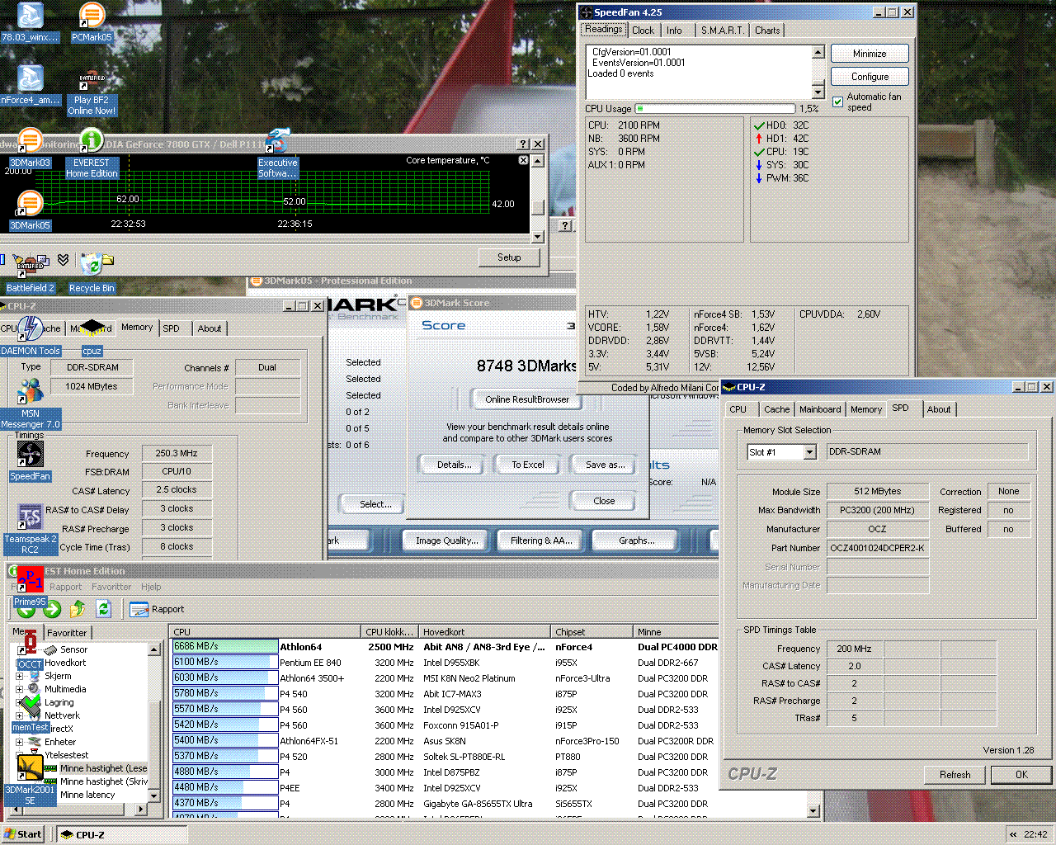Toggle the Automatic fan speed checkbox
Screen dimensions: 1056x845
pyautogui.click(x=838, y=101)
